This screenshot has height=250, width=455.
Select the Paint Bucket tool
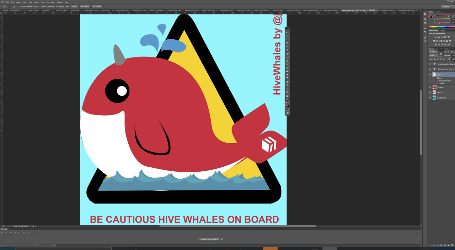pos(288,71)
